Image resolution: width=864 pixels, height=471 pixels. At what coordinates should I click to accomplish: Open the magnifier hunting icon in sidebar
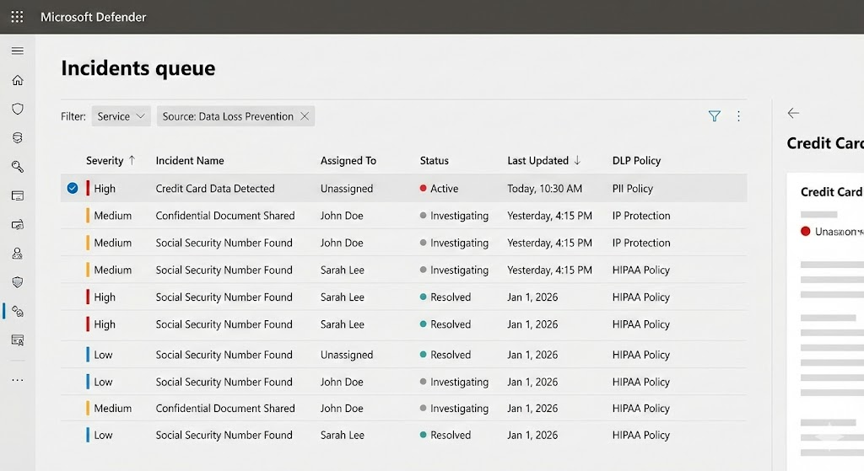click(x=17, y=167)
